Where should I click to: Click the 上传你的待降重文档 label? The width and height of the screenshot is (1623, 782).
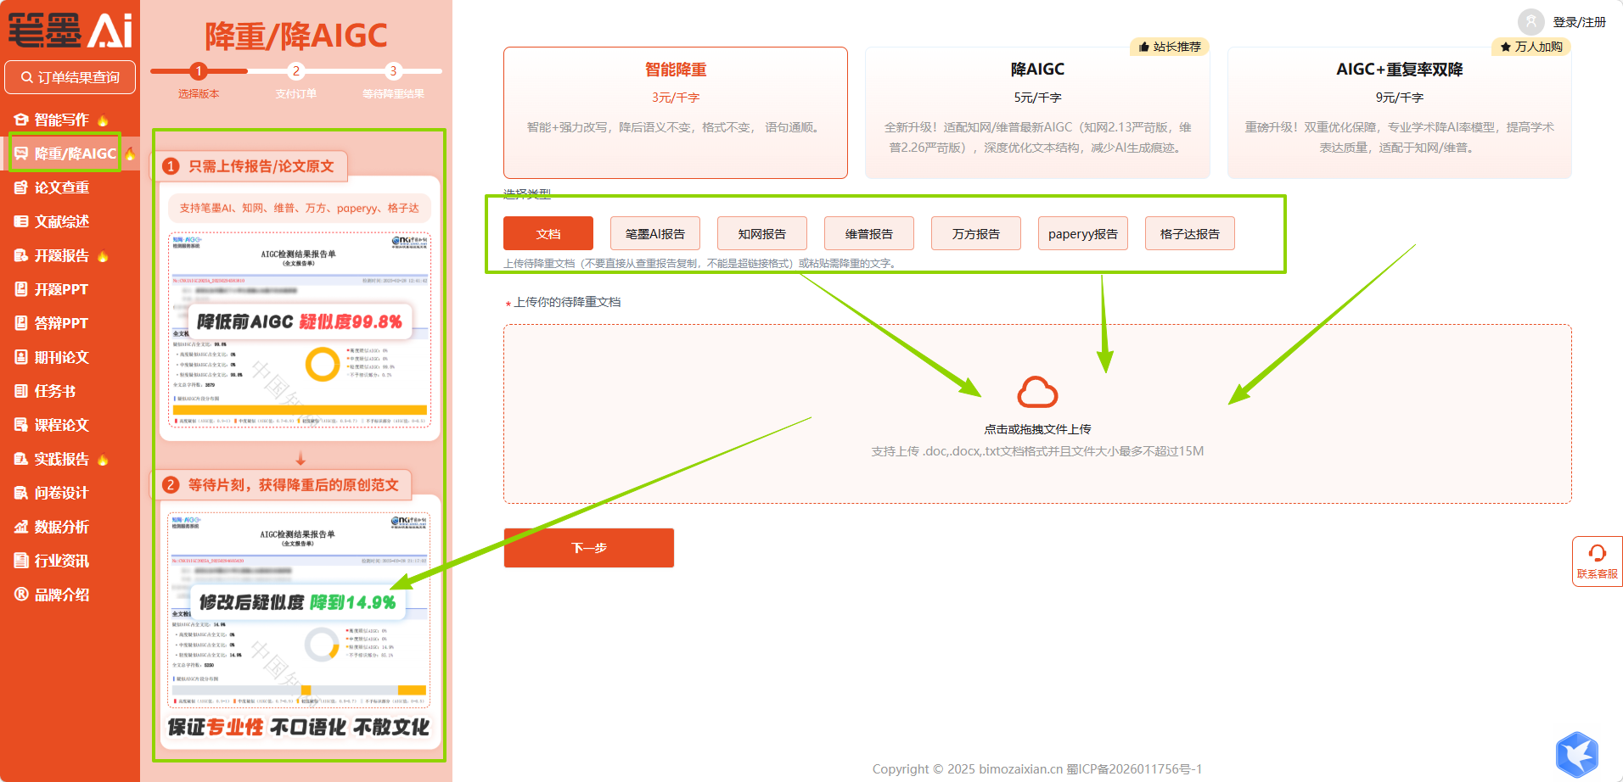click(x=567, y=302)
